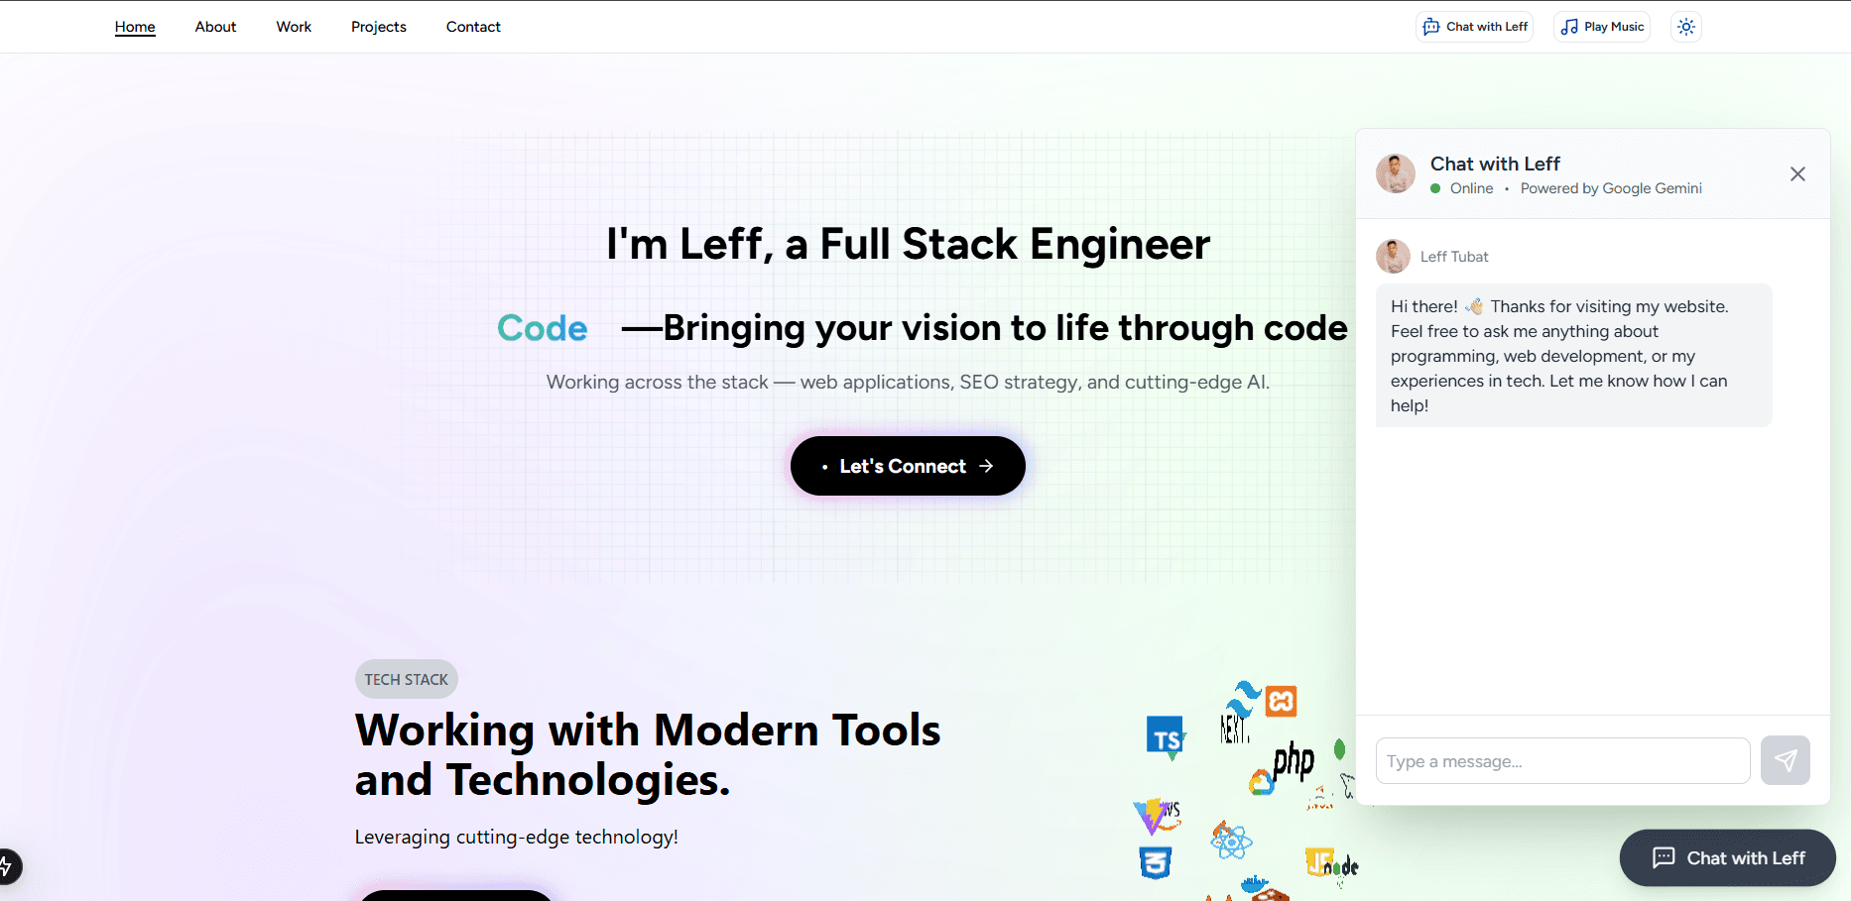Open the Work navigation link

tap(294, 27)
